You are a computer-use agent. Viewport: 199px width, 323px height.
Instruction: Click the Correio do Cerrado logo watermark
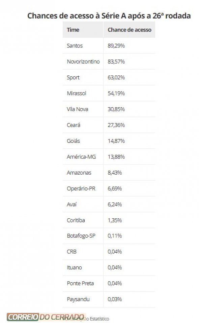coord(46,317)
